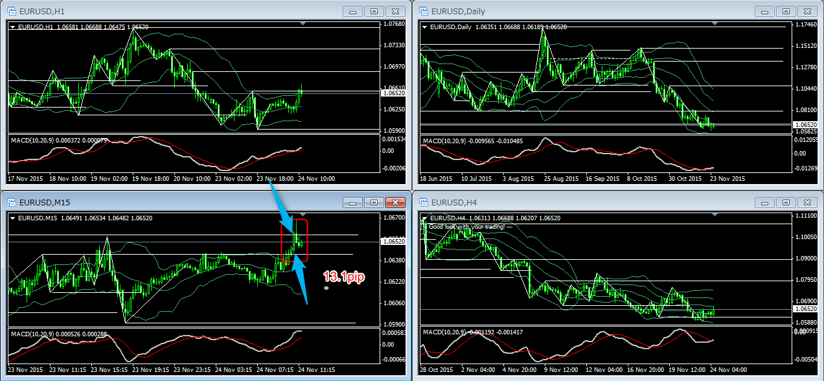Maximize the EURUSD,H1 chart window
The width and height of the screenshot is (824, 381).
[x=373, y=11]
